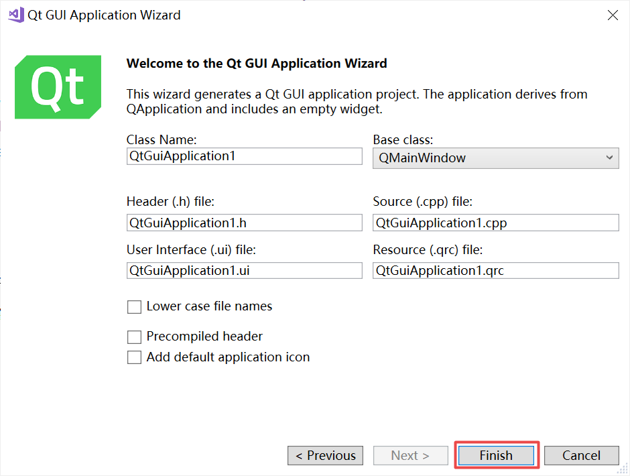Toggle the Precompiled header checkbox
The height and width of the screenshot is (476, 630).
(x=134, y=337)
